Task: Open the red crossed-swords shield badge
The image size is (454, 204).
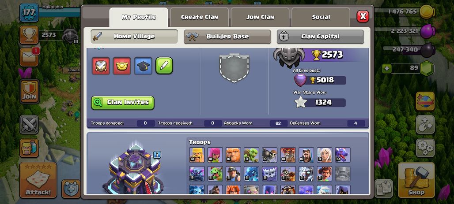Action: (101, 66)
